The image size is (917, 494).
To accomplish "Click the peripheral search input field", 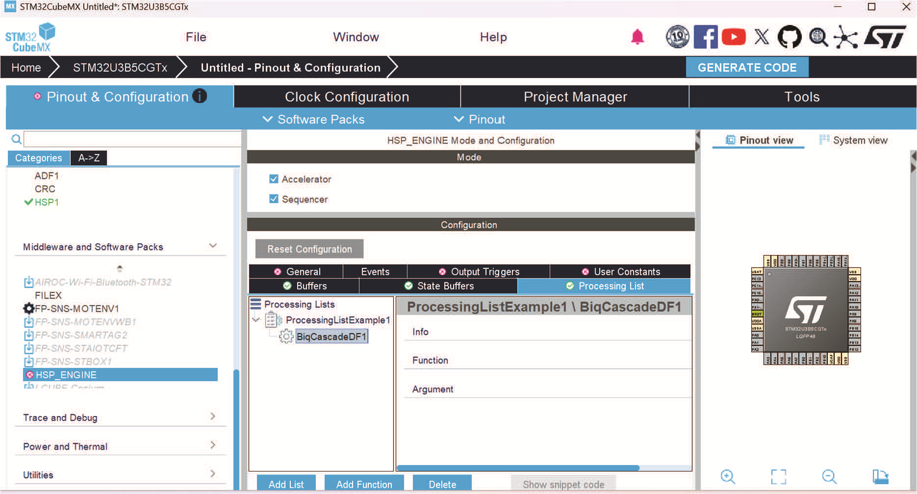I will point(132,139).
